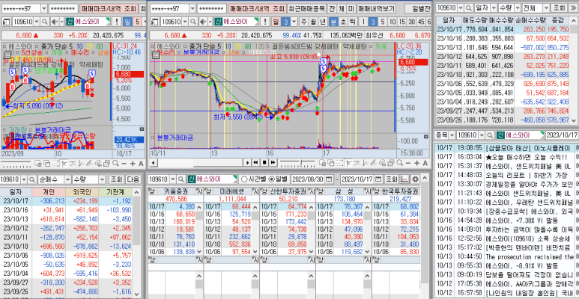This screenshot has width=579, height=299.
Task: Open the chart view icon in the broker panel
Action: tap(405, 179)
